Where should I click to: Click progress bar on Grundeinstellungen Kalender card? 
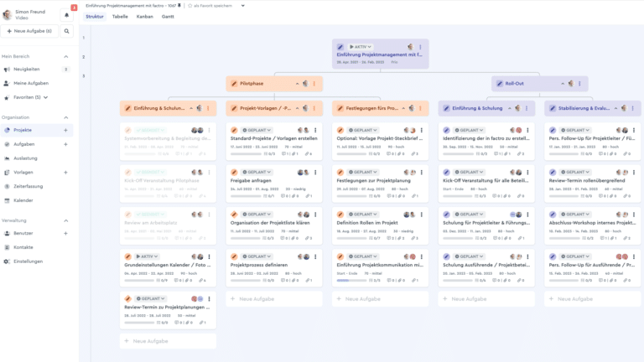(x=141, y=280)
